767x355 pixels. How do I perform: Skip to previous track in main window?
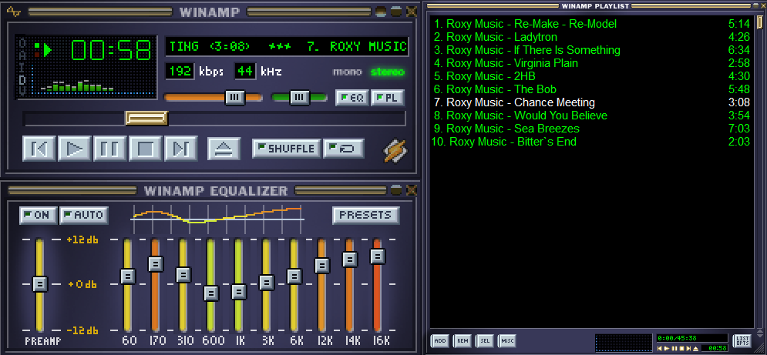coord(39,148)
